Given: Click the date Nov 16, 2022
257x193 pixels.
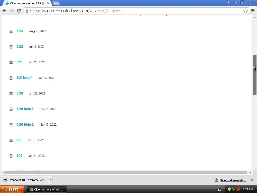Looking at the screenshot, I should (x=48, y=125).
